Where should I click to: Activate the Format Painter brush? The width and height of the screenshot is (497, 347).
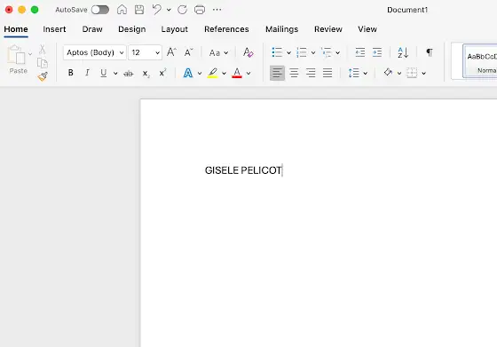[43, 76]
